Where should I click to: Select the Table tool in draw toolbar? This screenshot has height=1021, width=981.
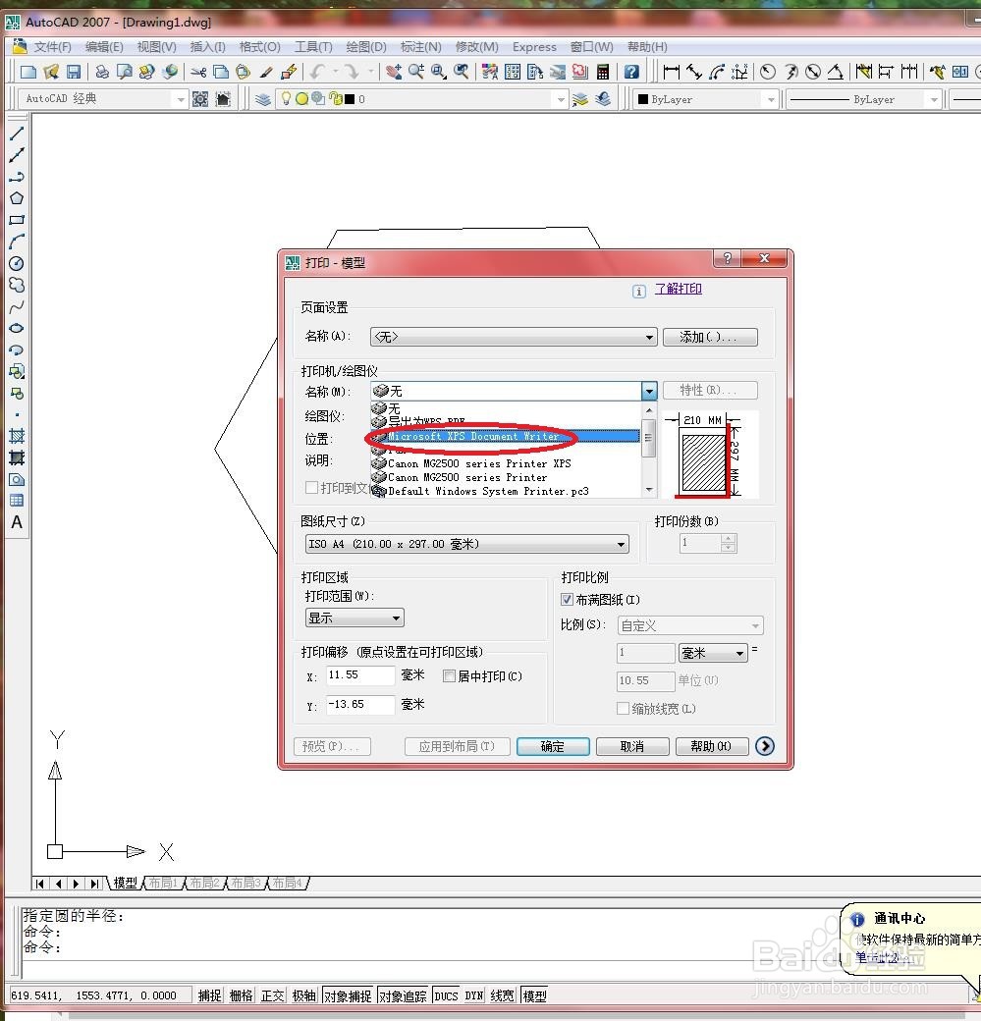17,500
